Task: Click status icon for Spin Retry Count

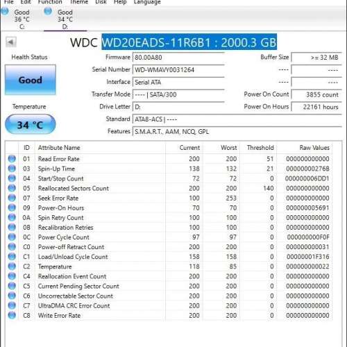Action: coord(12,217)
